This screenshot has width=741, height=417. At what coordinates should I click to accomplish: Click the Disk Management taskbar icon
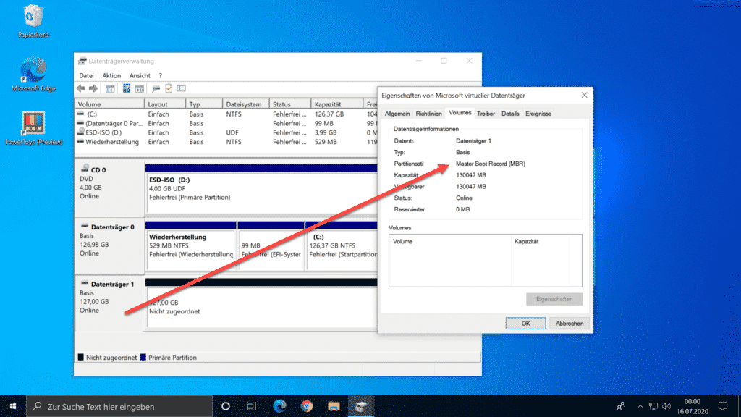(361, 406)
